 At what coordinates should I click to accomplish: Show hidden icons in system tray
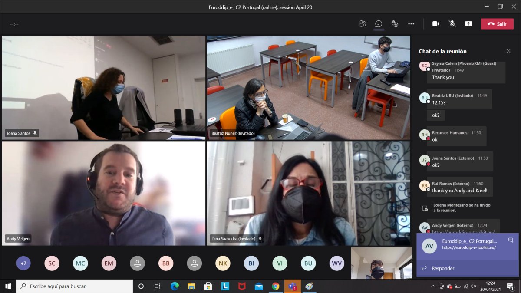click(433, 286)
